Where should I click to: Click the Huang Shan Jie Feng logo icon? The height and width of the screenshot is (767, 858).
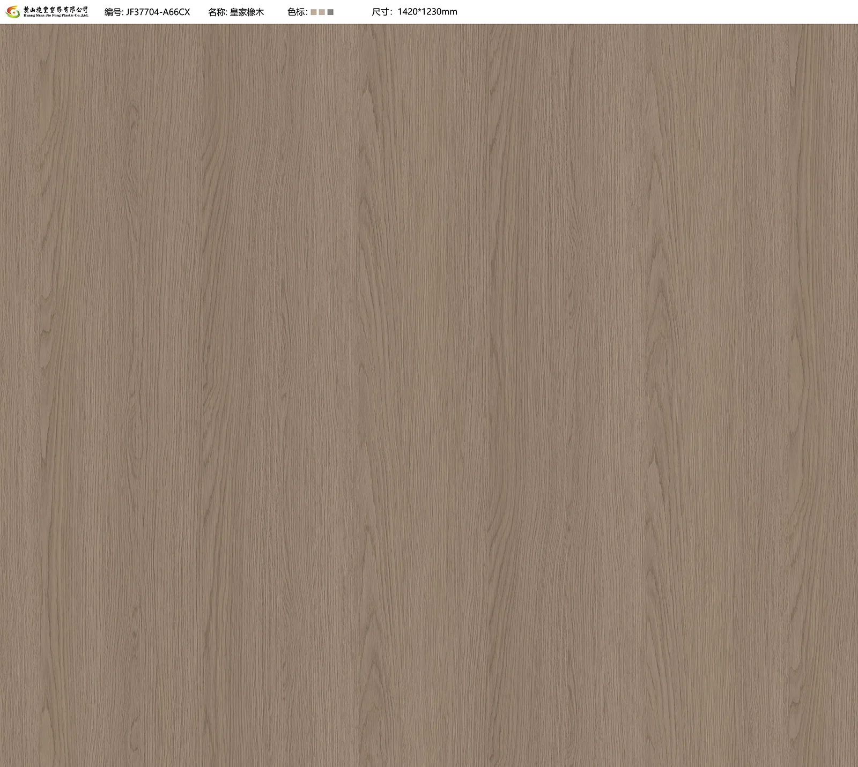[12, 12]
